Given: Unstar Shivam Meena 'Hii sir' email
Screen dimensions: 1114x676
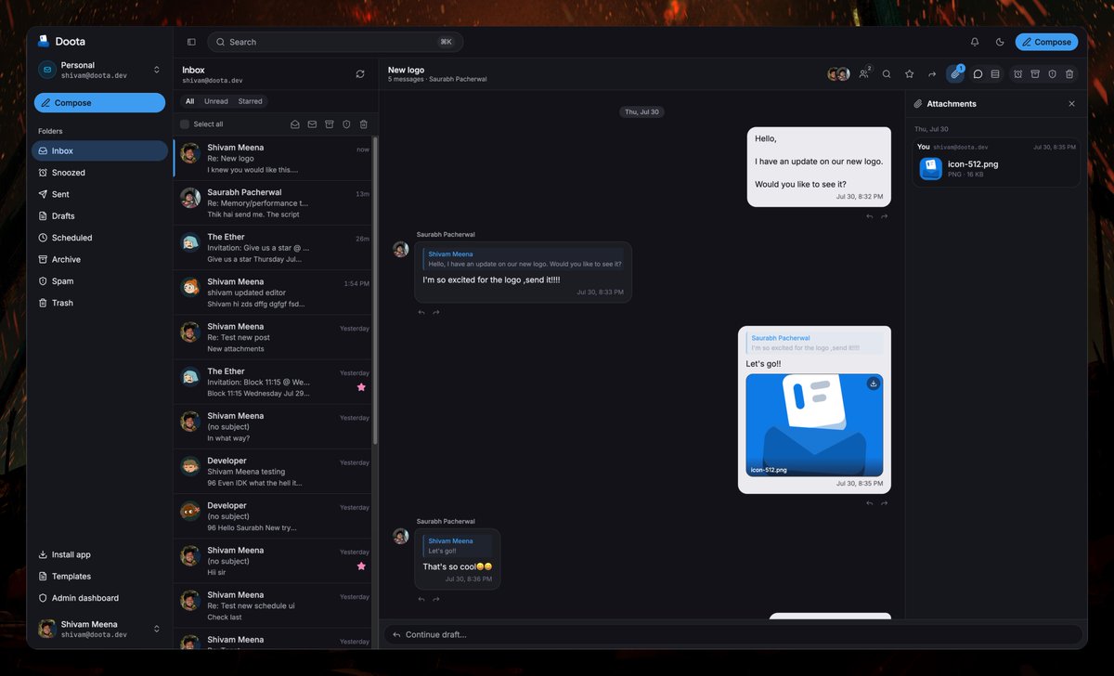Looking at the screenshot, I should [361, 565].
